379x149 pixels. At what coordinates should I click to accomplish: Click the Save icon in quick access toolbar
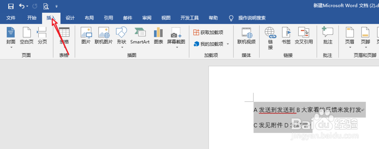tap(11, 6)
